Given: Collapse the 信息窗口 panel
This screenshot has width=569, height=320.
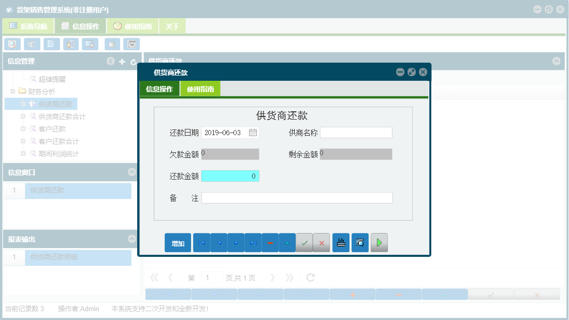Looking at the screenshot, I should 130,172.
